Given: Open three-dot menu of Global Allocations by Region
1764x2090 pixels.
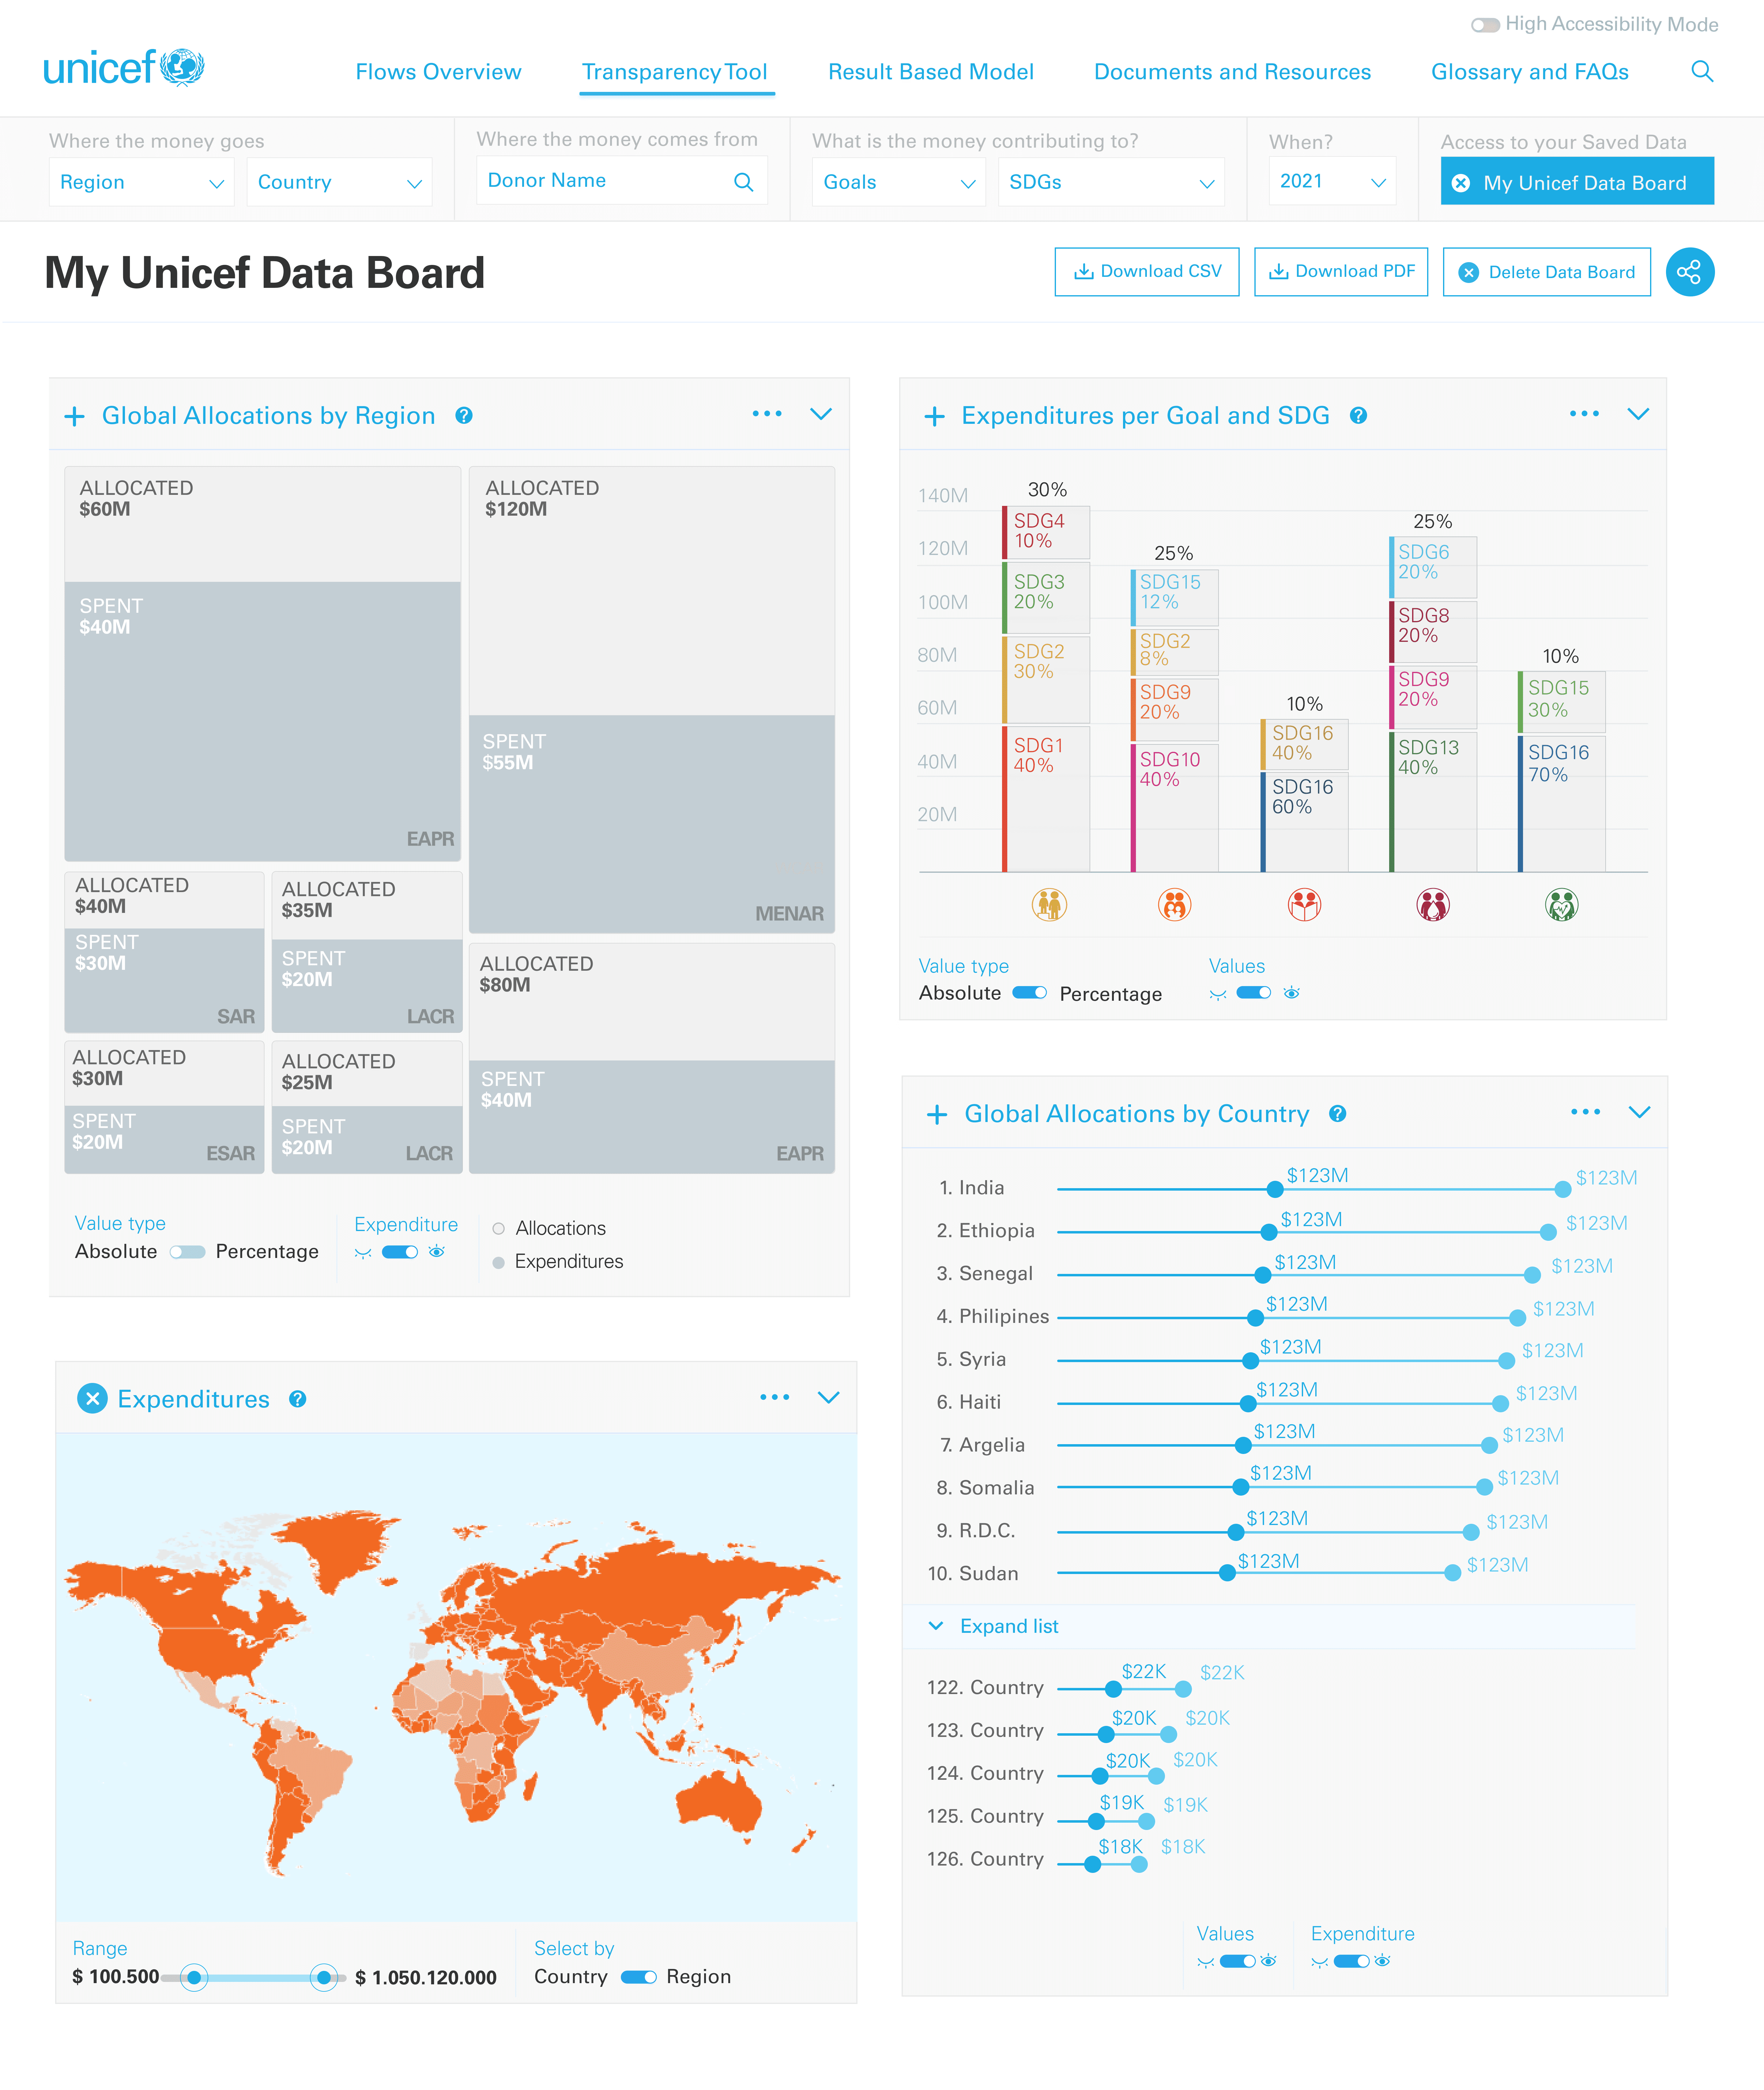Looking at the screenshot, I should point(767,413).
